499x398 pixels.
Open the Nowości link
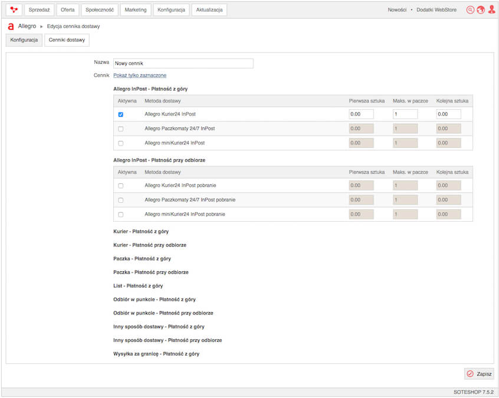click(x=397, y=10)
